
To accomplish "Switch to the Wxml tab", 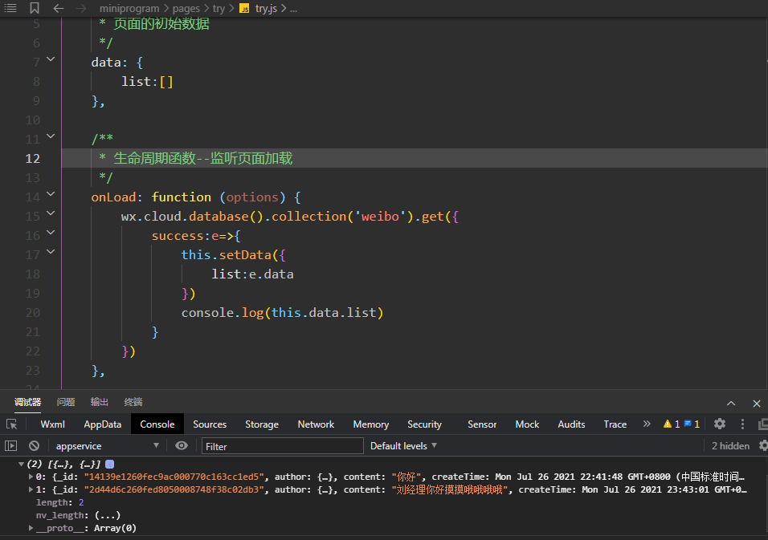I will [x=52, y=424].
